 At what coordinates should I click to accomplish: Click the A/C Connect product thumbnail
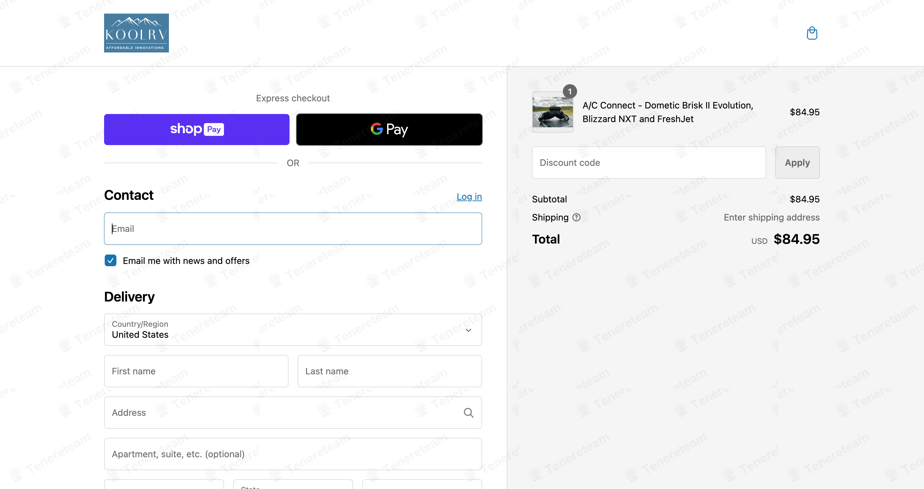click(552, 112)
